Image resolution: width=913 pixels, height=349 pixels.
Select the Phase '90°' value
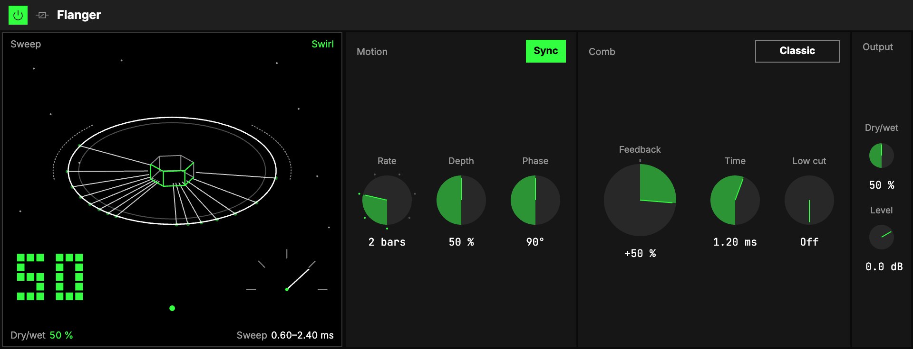pos(535,242)
